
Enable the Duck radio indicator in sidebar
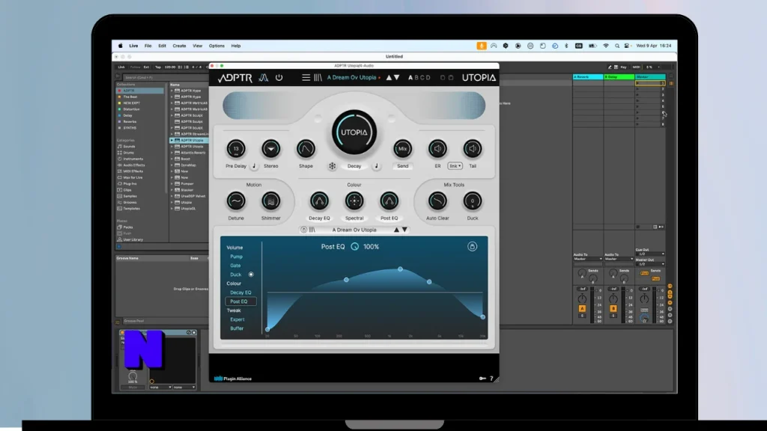(x=251, y=275)
